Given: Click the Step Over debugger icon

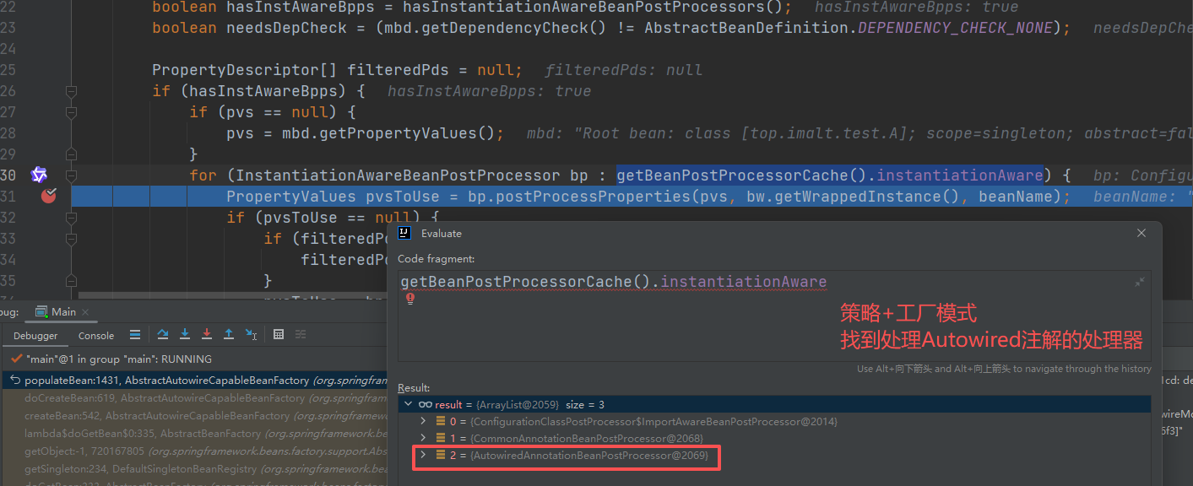Looking at the screenshot, I should 163,335.
